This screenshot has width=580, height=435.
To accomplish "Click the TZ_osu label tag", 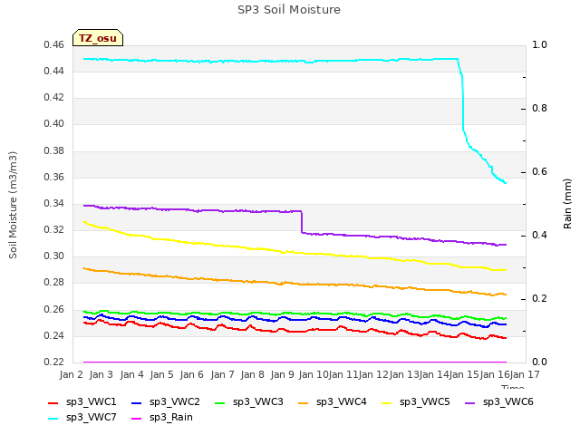I will 98,38.
